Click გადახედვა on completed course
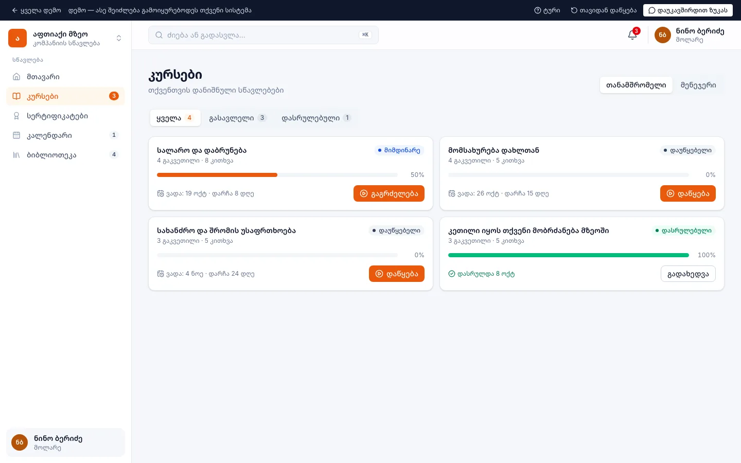 point(688,274)
